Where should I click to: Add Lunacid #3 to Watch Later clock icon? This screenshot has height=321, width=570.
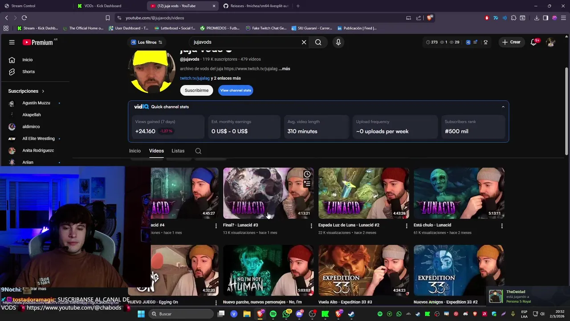307,174
